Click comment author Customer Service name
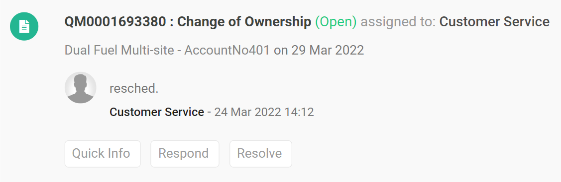This screenshot has height=182, width=561. coord(157,112)
